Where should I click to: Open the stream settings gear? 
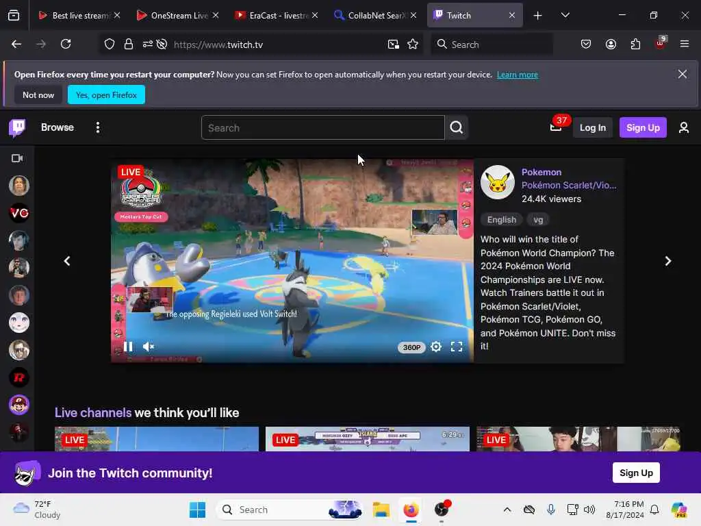(x=436, y=347)
